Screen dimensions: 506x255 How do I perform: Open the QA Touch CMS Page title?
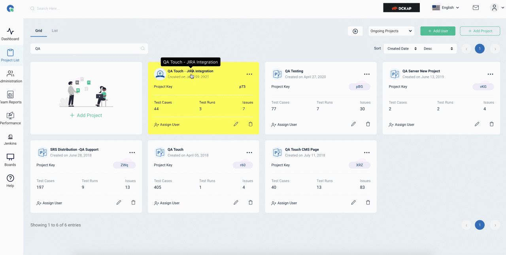[x=302, y=150]
